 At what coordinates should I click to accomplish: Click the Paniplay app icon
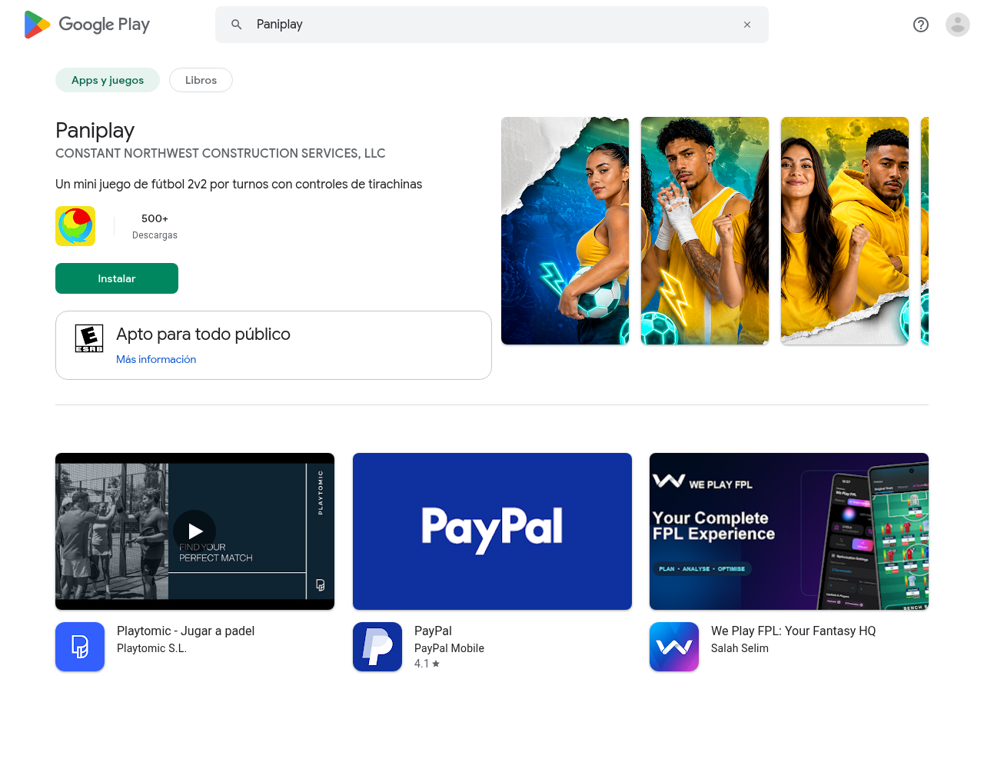(x=75, y=226)
